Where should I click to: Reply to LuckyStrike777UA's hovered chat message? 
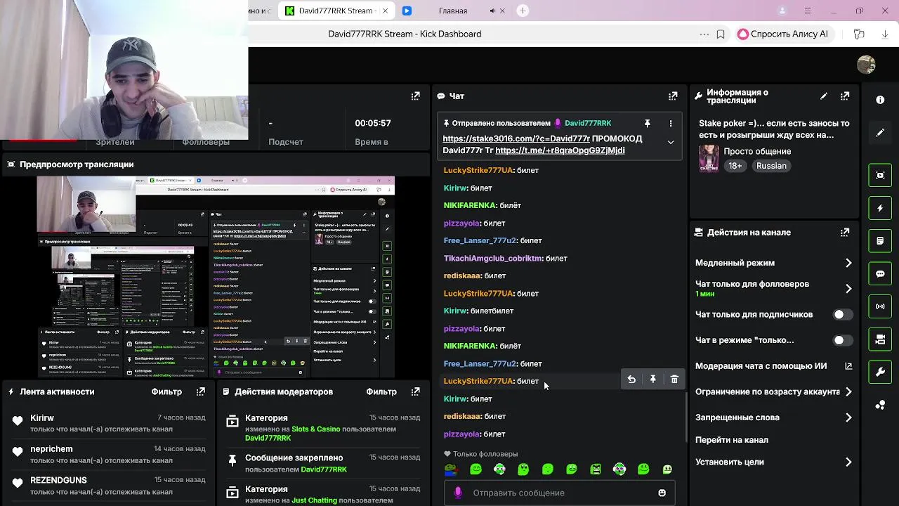click(x=631, y=379)
